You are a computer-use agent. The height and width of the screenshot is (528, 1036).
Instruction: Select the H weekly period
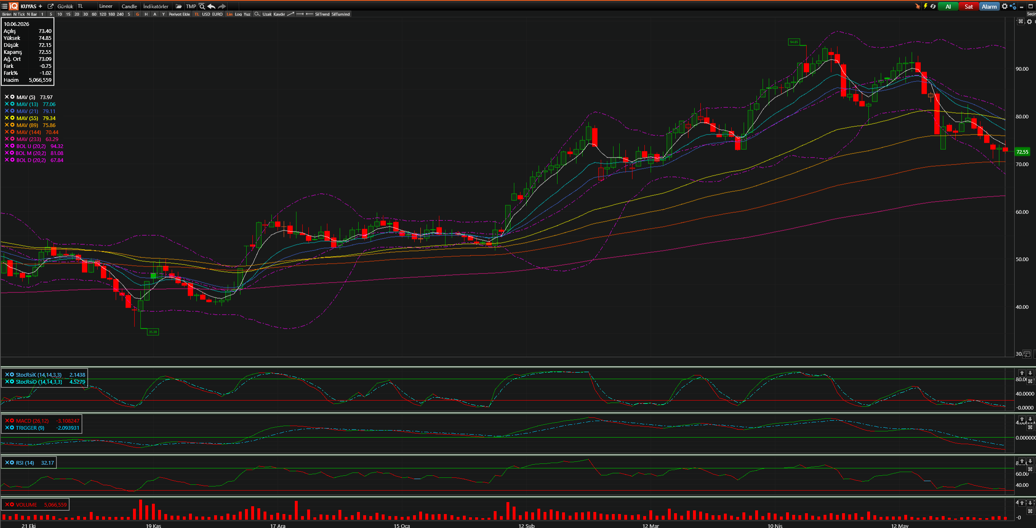click(x=146, y=14)
